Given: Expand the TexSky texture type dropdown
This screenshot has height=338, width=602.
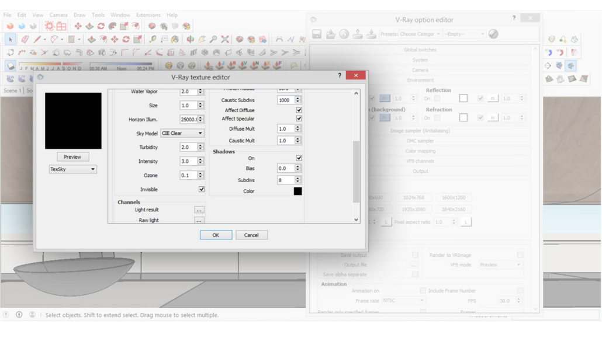Looking at the screenshot, I should coord(73,169).
